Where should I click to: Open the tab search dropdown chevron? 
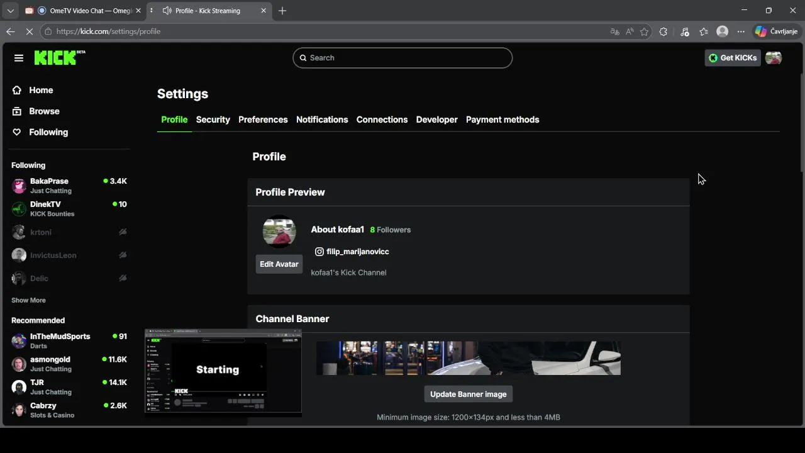[x=10, y=11]
